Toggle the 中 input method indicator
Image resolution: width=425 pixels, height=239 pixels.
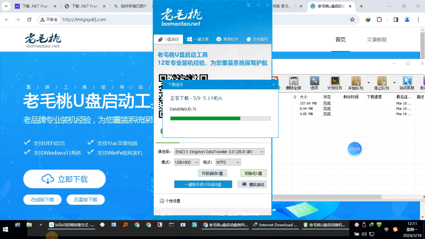386,229
